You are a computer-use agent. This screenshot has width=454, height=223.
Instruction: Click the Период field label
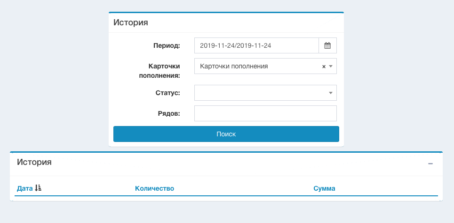pos(167,46)
